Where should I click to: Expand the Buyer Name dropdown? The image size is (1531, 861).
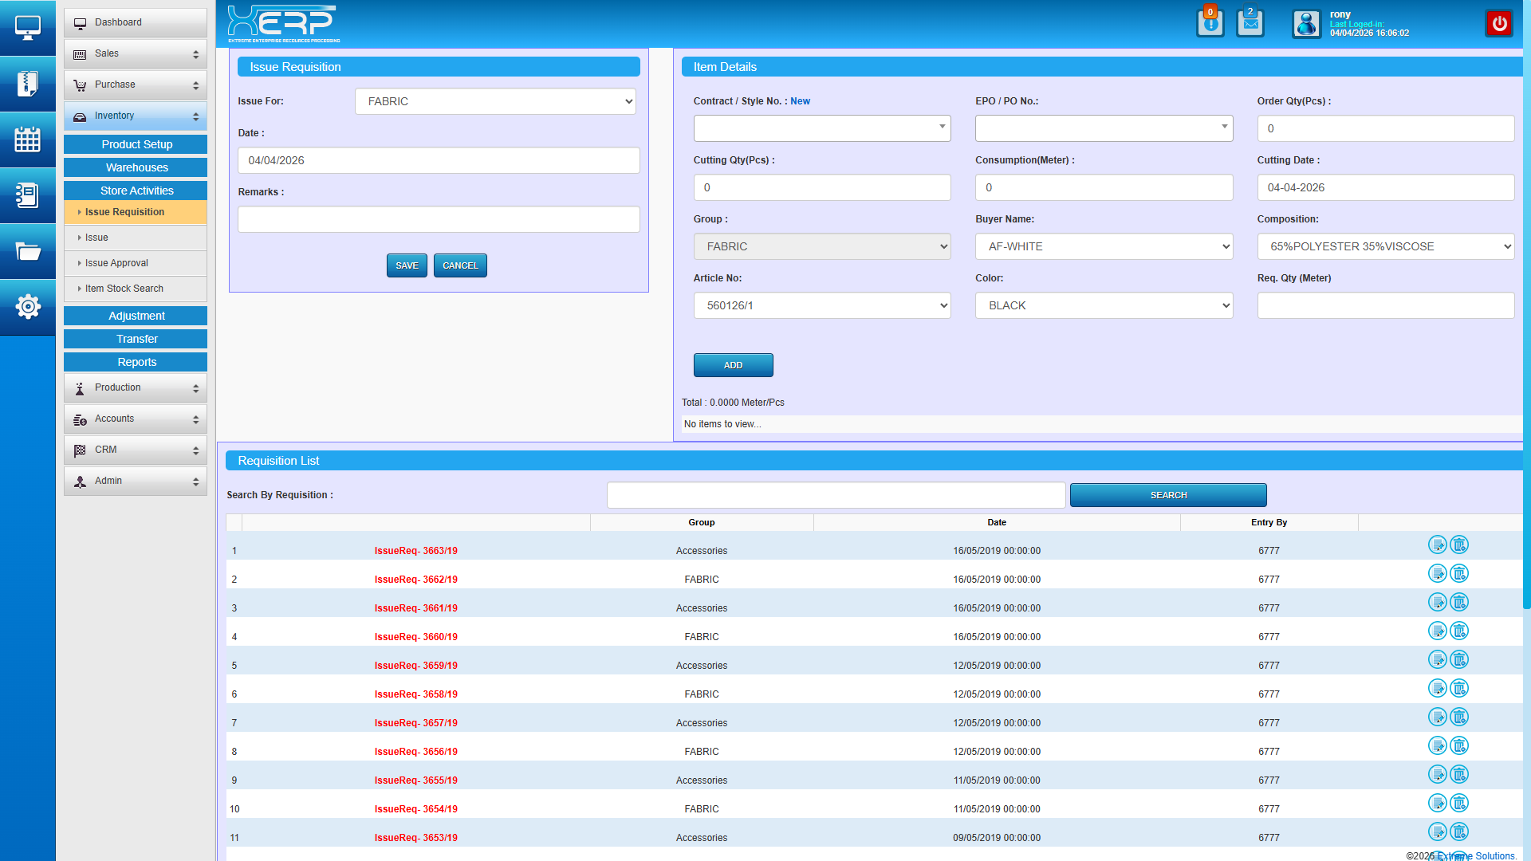[x=1104, y=246]
